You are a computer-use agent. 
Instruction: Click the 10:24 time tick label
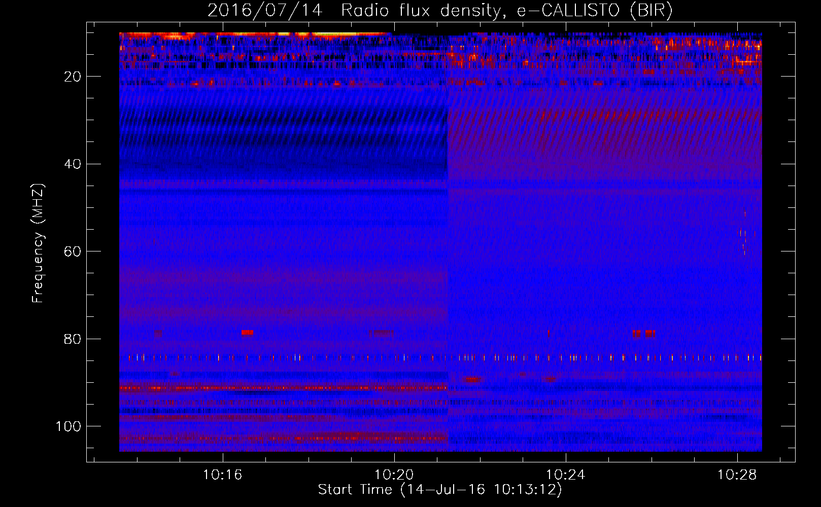coord(566,475)
